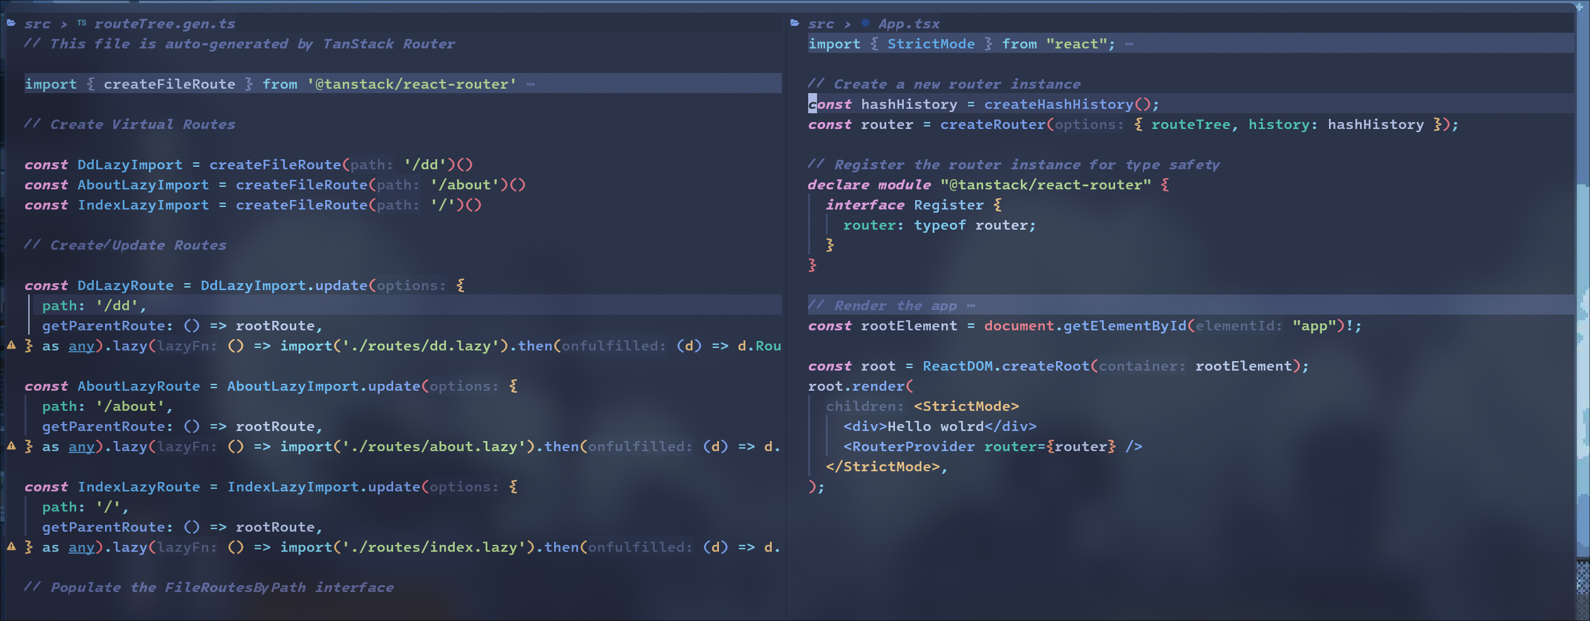The image size is (1590, 621).
Task: Expand folded imports after '@tanstack/react-router' in routeTree.gen.ts
Action: coord(531,84)
